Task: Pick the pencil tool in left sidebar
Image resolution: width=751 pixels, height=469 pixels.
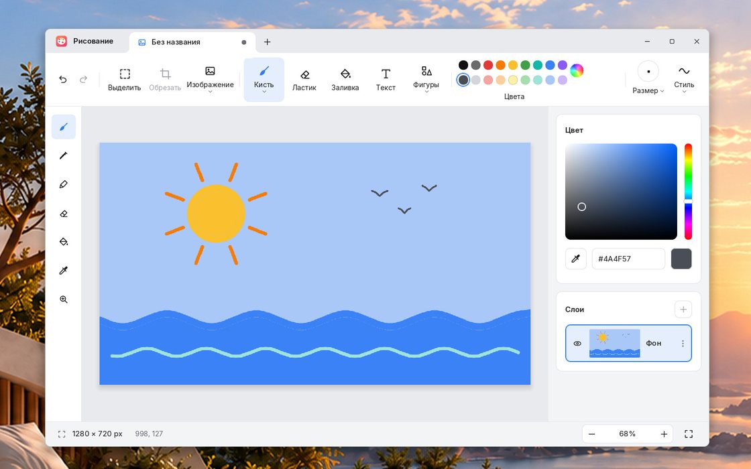Action: click(x=63, y=155)
